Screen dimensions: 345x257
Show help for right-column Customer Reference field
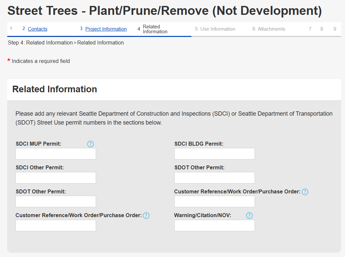(305, 192)
